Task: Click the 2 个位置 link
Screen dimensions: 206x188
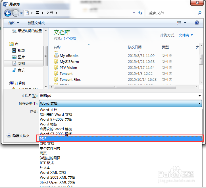Action: click(70, 38)
